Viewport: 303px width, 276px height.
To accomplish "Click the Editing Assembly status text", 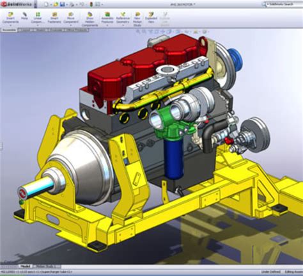I will tap(293, 272).
